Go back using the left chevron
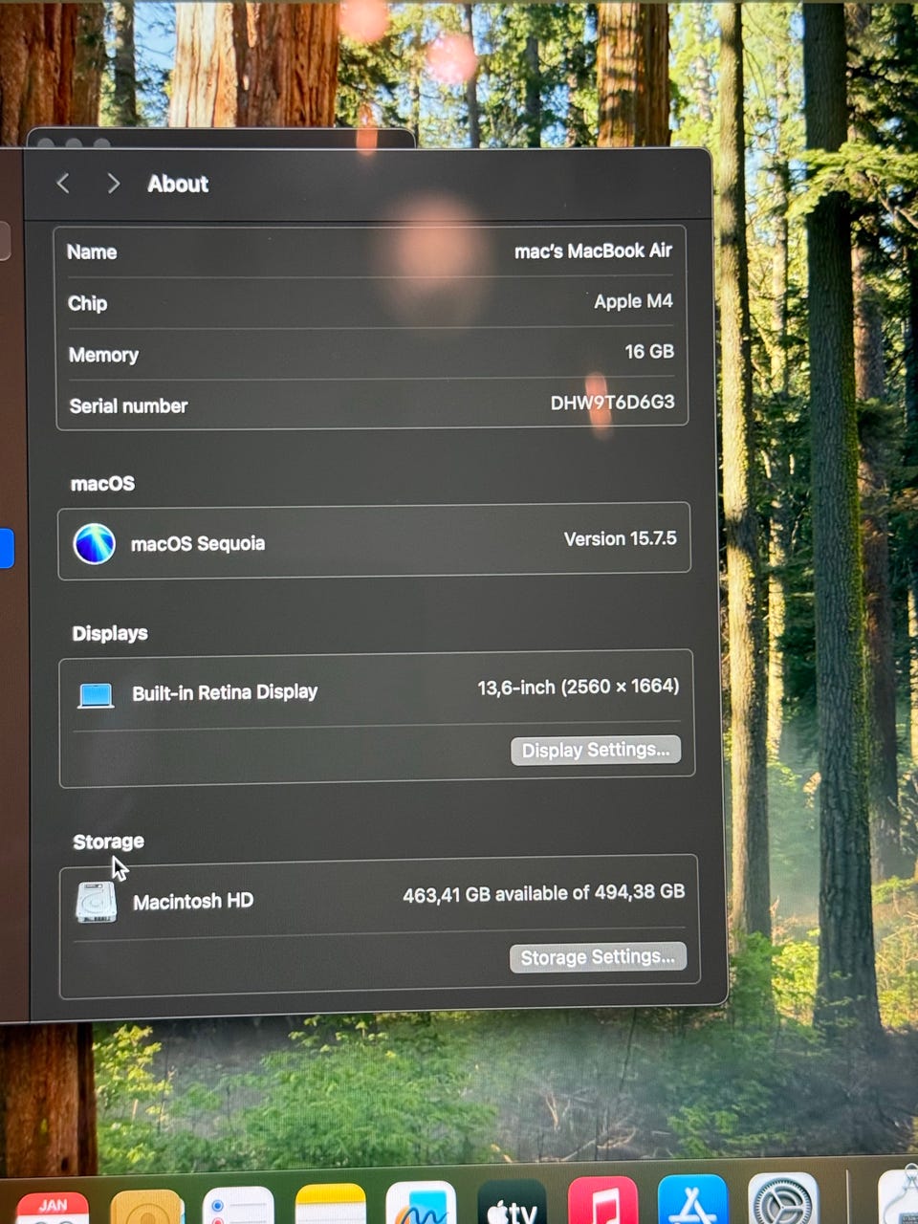Viewport: 918px width, 1224px height. point(63,183)
